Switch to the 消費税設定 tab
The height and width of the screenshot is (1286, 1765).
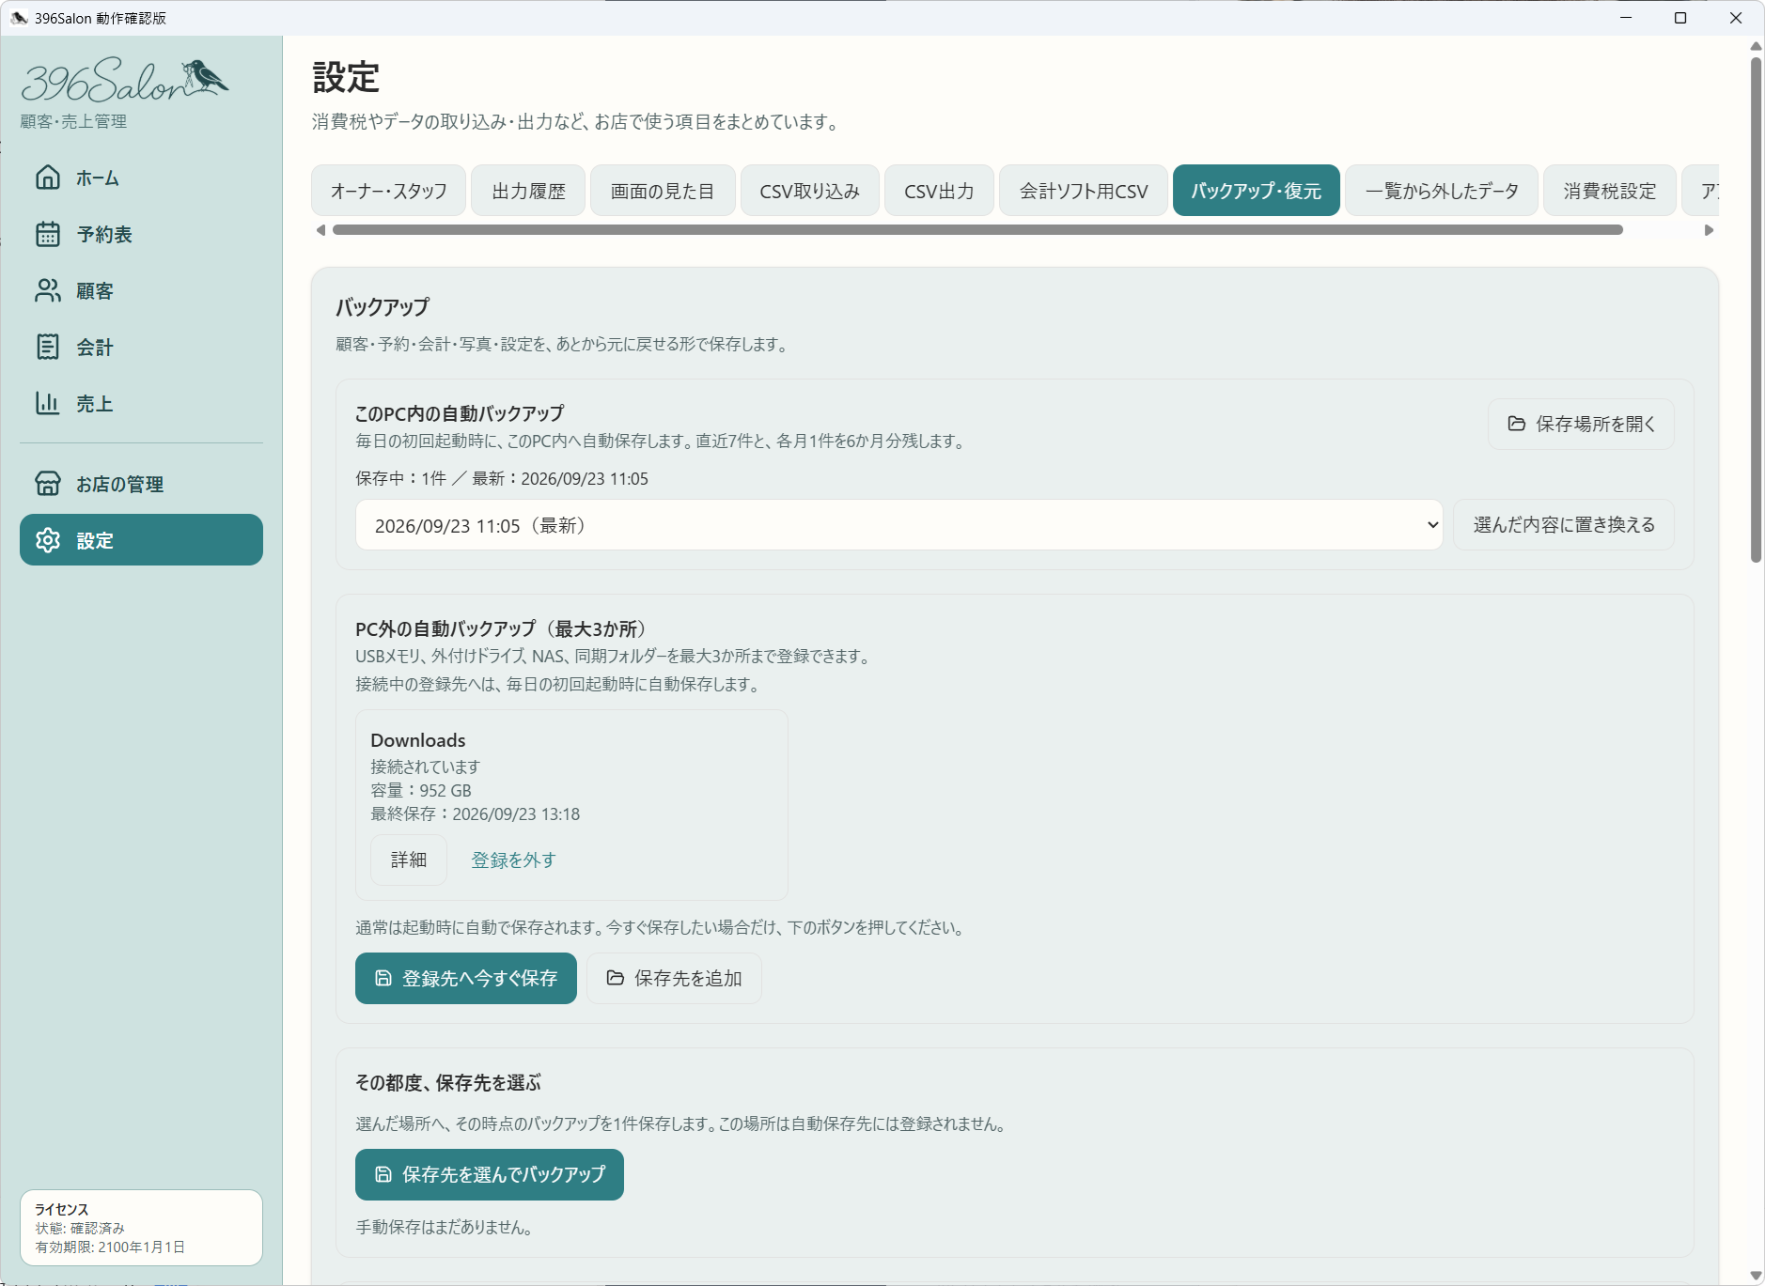coord(1610,191)
